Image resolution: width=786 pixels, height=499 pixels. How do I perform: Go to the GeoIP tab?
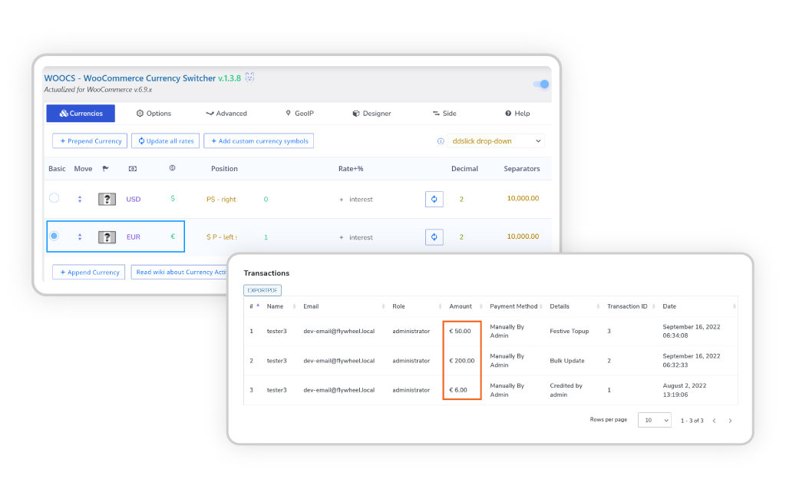[300, 114]
